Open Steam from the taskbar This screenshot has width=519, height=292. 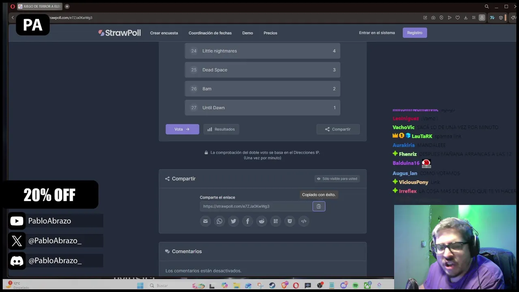tap(272, 286)
